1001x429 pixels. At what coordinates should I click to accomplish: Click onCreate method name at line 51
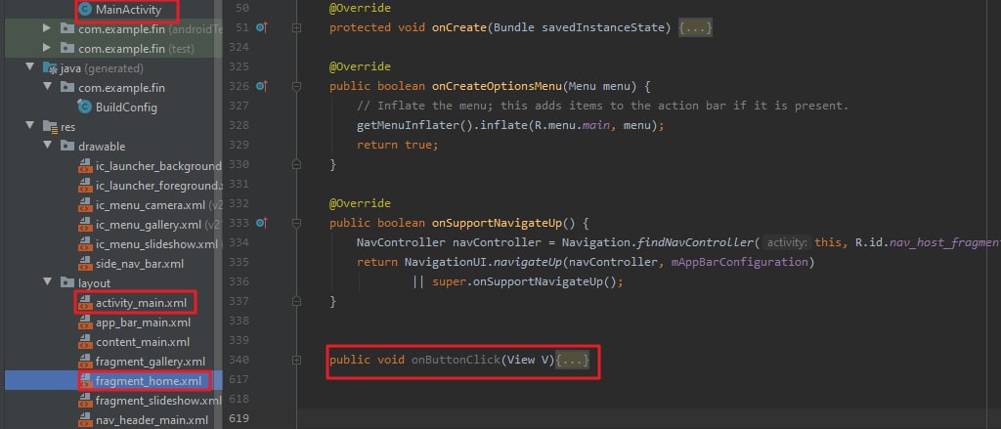pyautogui.click(x=459, y=28)
